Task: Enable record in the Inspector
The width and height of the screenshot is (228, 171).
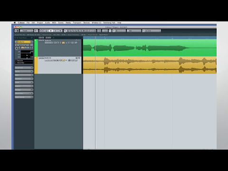Action: pyautogui.click(x=17, y=48)
